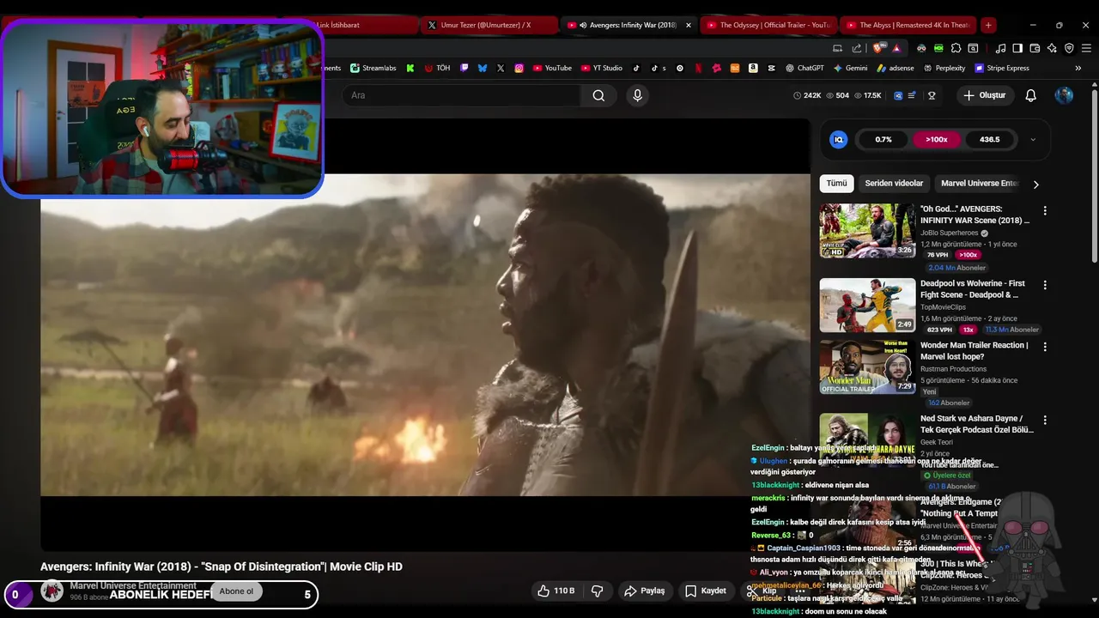Click the JoBlo Superheroes channel name

click(x=949, y=233)
